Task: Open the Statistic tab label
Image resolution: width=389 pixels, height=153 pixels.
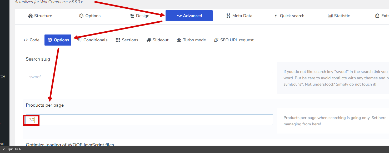Action: (342, 16)
